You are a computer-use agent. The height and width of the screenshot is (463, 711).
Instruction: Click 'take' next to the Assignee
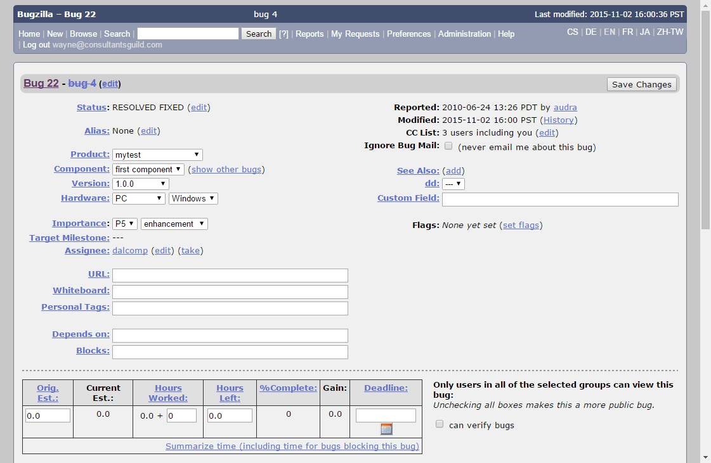[x=190, y=251]
